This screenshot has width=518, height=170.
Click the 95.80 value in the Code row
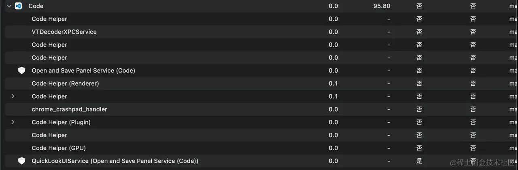[382, 6]
